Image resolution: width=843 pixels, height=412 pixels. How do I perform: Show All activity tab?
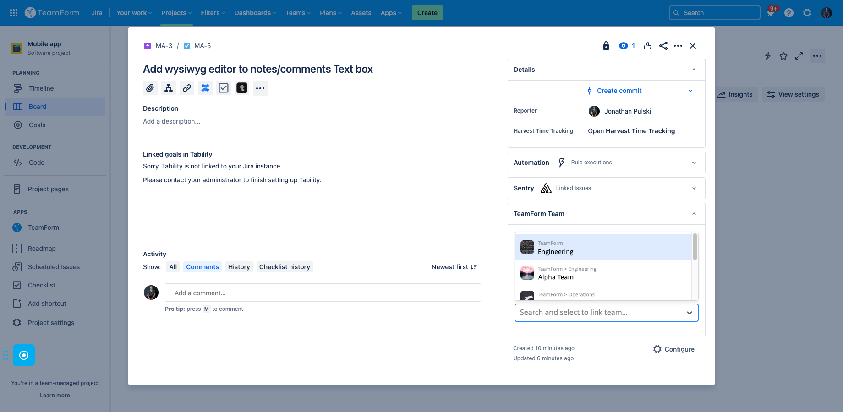(x=173, y=267)
